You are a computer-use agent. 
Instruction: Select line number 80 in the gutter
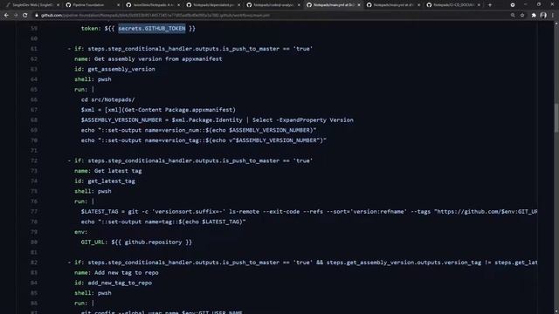pyautogui.click(x=34, y=242)
